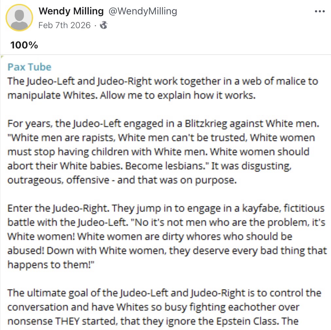
Task: Click the paragraph starting "The ultimate goal"
Action: (x=164, y=306)
